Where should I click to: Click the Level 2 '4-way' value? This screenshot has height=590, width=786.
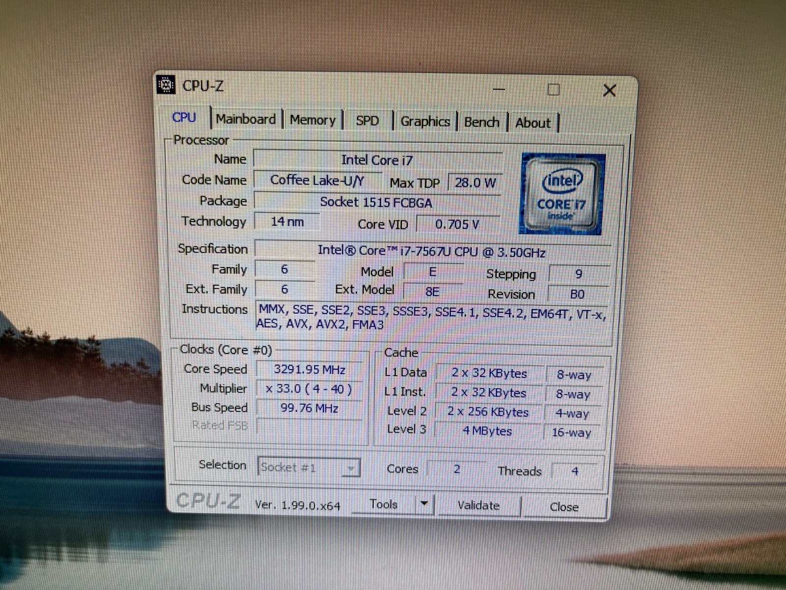point(572,413)
